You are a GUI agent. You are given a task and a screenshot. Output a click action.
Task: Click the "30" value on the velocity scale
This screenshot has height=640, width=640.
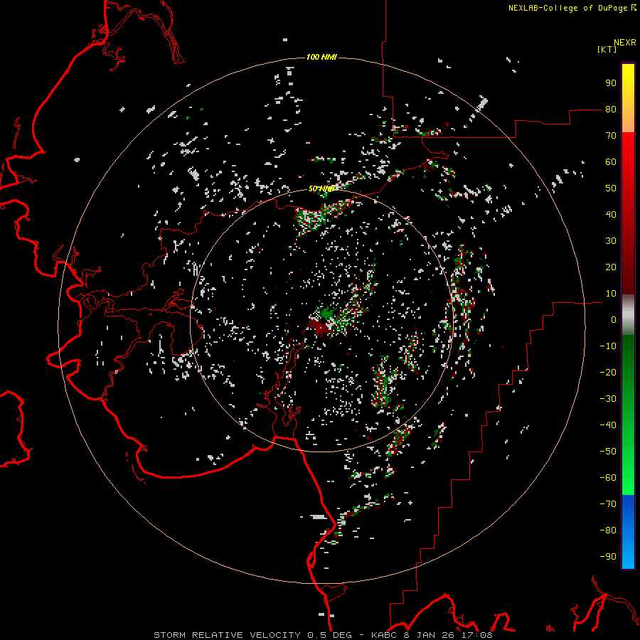point(611,241)
